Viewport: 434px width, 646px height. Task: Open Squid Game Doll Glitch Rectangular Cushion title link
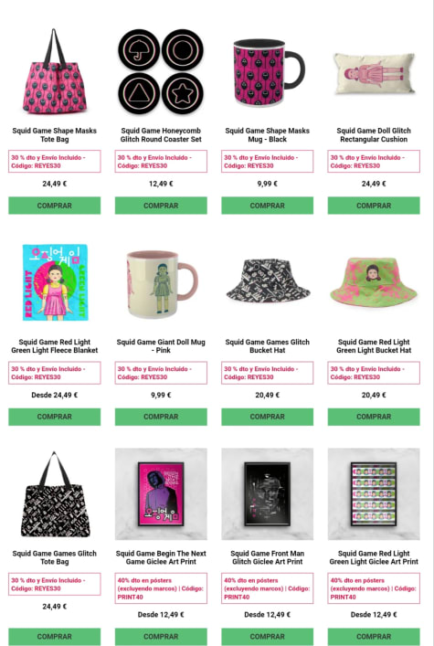tap(374, 134)
